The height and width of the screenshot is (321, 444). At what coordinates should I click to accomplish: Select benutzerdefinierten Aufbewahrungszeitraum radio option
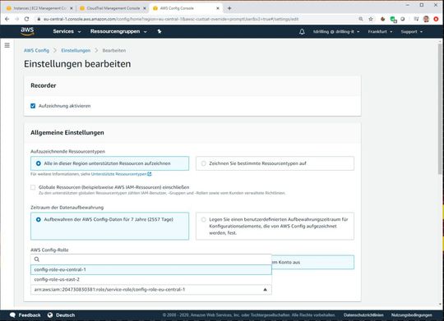point(275,227)
